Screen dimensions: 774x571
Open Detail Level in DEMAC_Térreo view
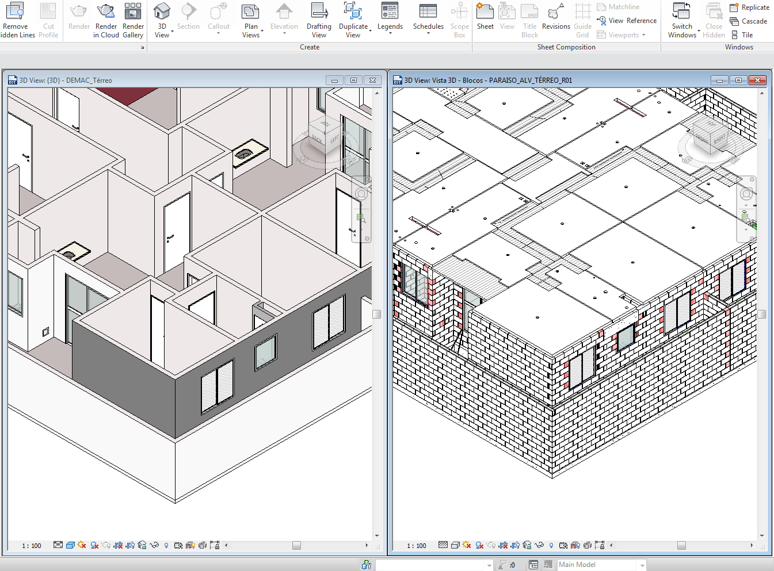[x=58, y=545]
